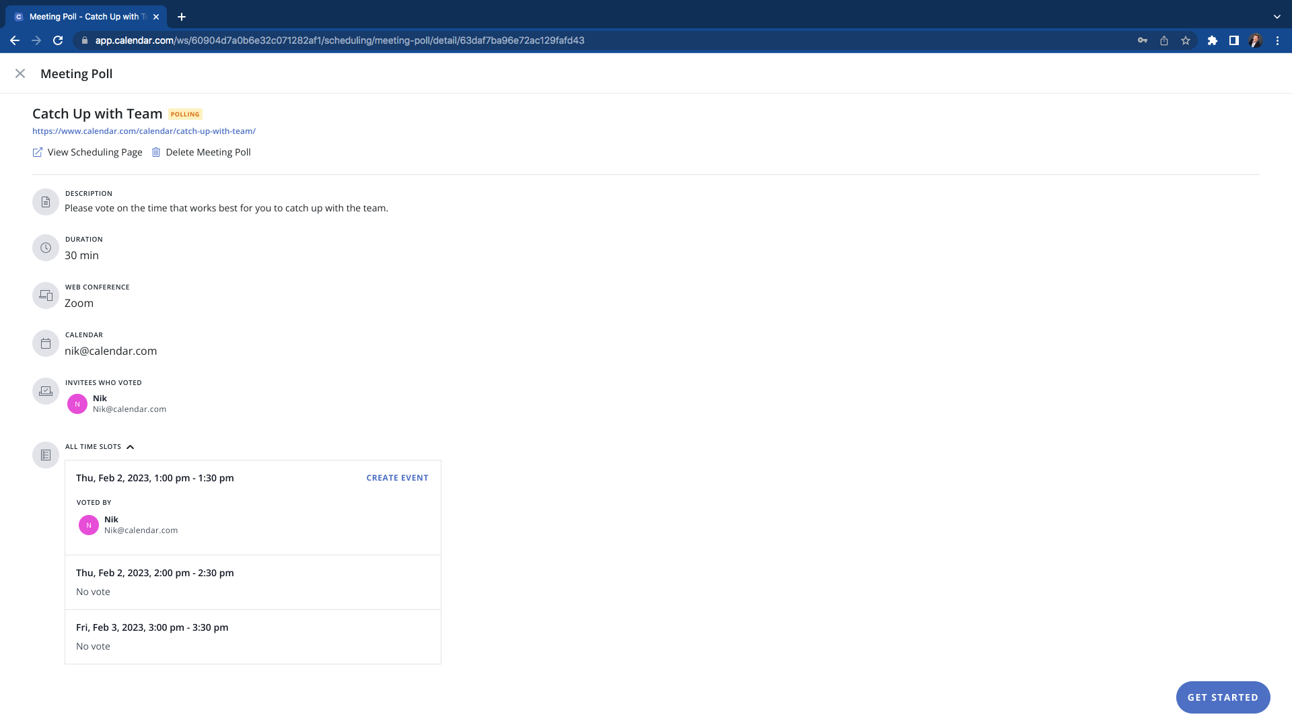1292x727 pixels.
Task: Click Delete Meeting Poll
Action: 208,152
